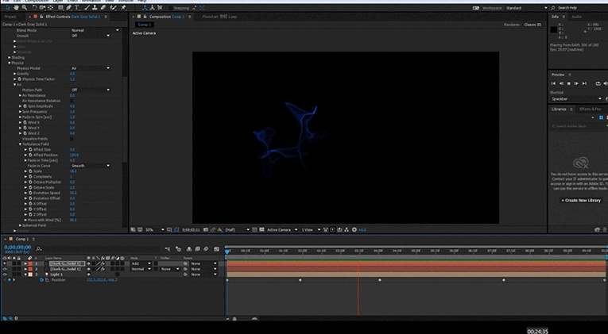The width and height of the screenshot is (608, 334).
Task: Select the Eraser tool
Action: (103, 8)
